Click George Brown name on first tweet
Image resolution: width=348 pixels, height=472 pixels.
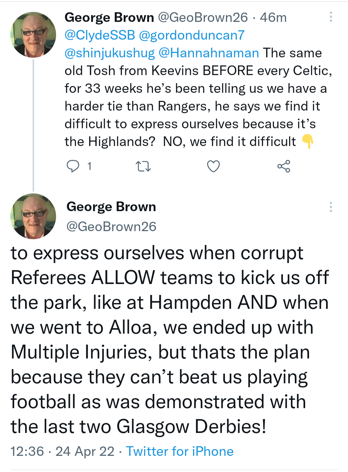(x=109, y=17)
